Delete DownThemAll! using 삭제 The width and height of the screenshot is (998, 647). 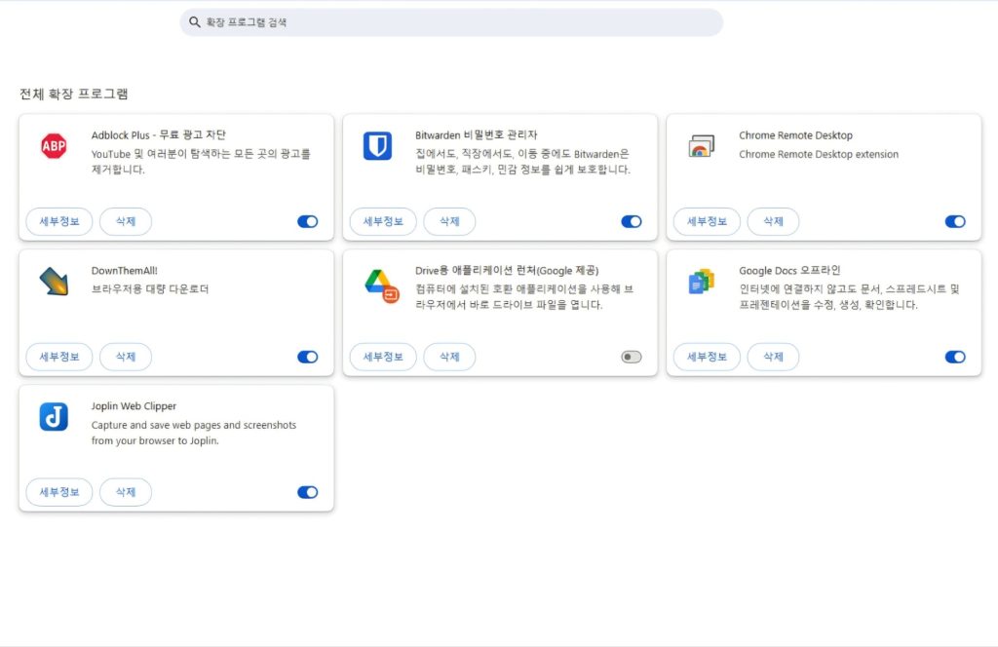pos(126,357)
